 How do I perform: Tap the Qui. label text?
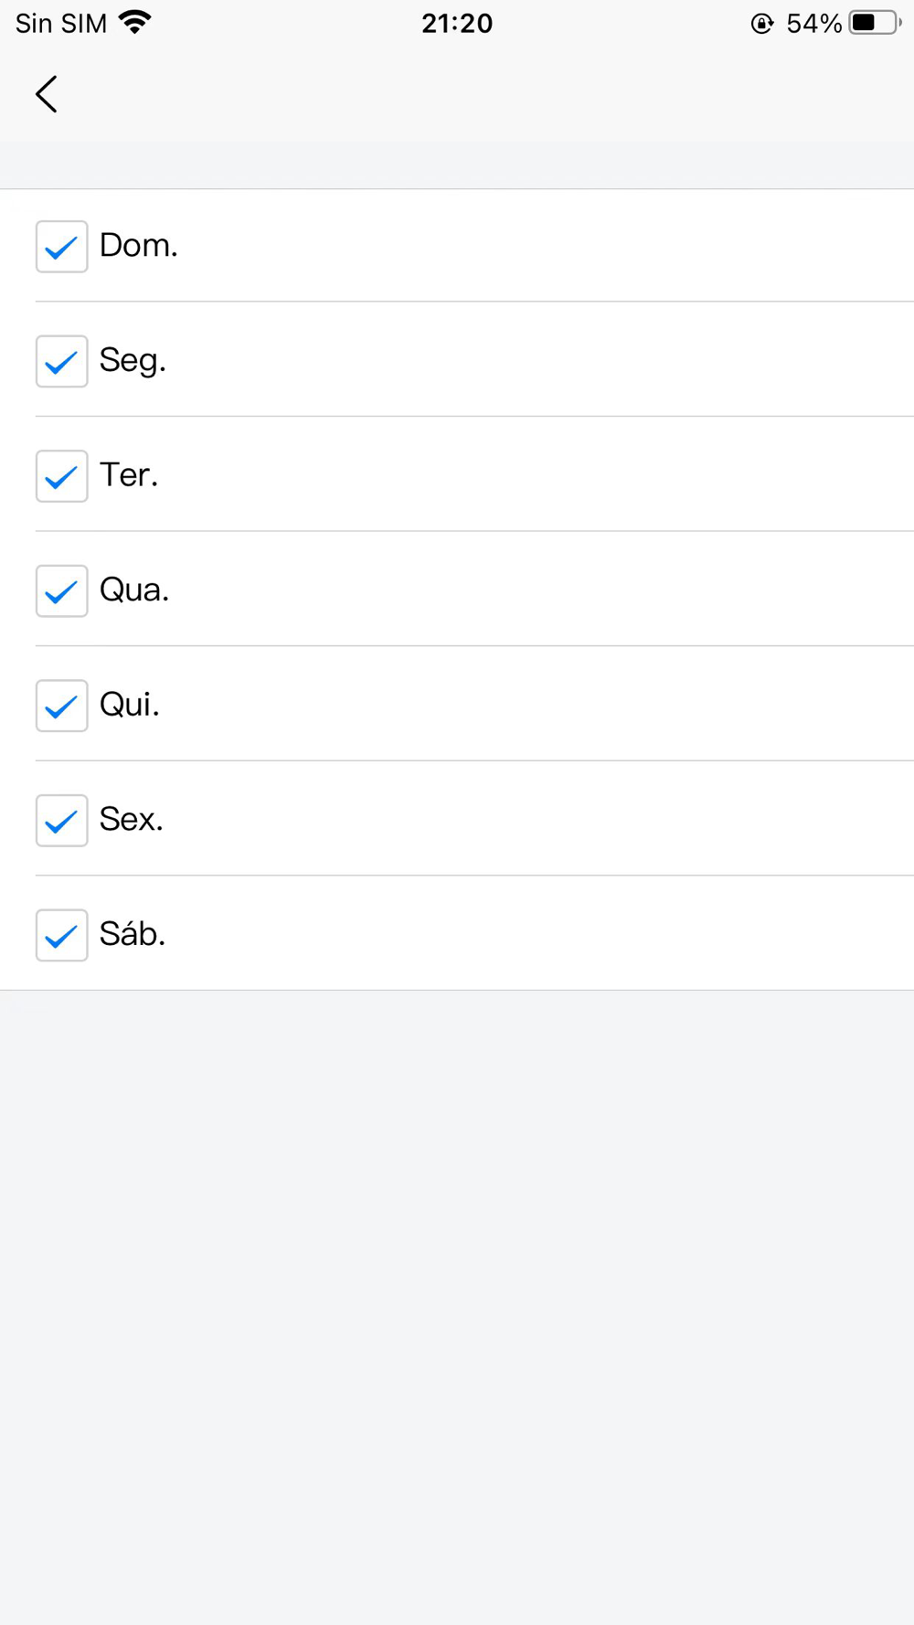pos(130,705)
